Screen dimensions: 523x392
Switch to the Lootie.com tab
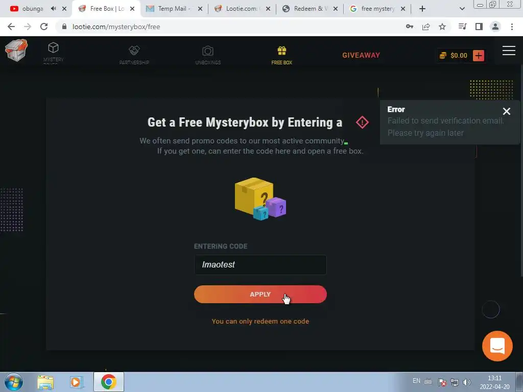[x=242, y=9]
